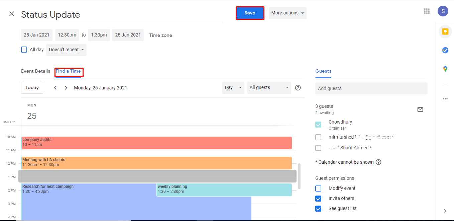Viewport: 454px width, 221px height.
Task: Click the Today button
Action: pos(32,88)
